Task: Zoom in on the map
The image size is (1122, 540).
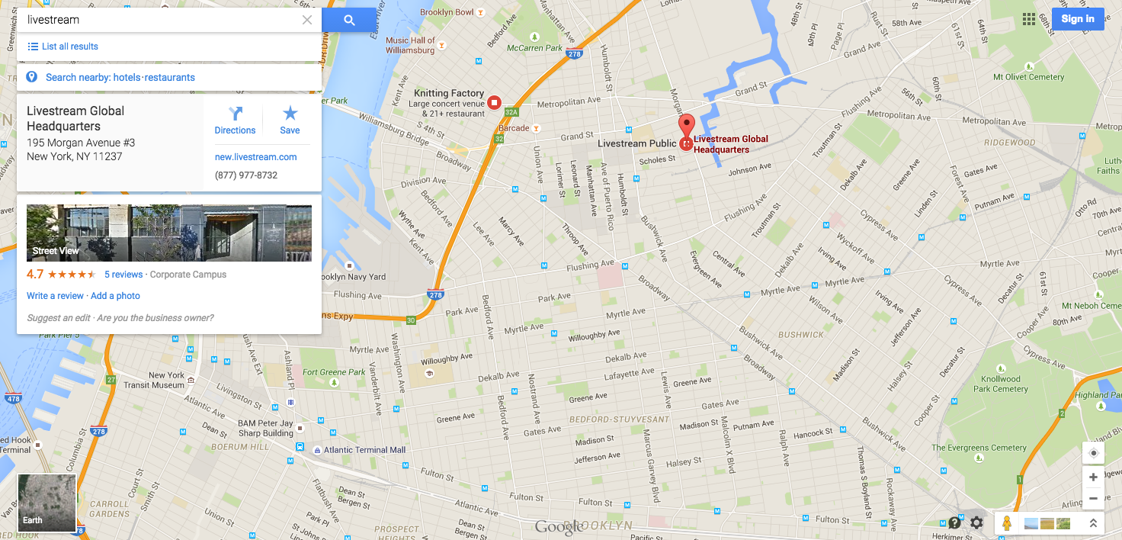Action: pos(1093,477)
